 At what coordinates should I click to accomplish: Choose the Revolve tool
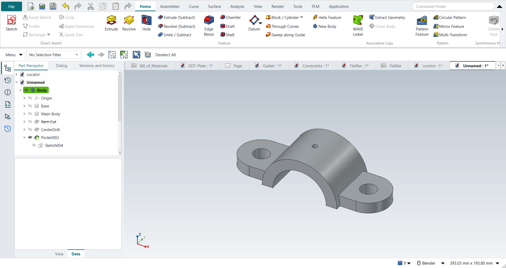(129, 23)
